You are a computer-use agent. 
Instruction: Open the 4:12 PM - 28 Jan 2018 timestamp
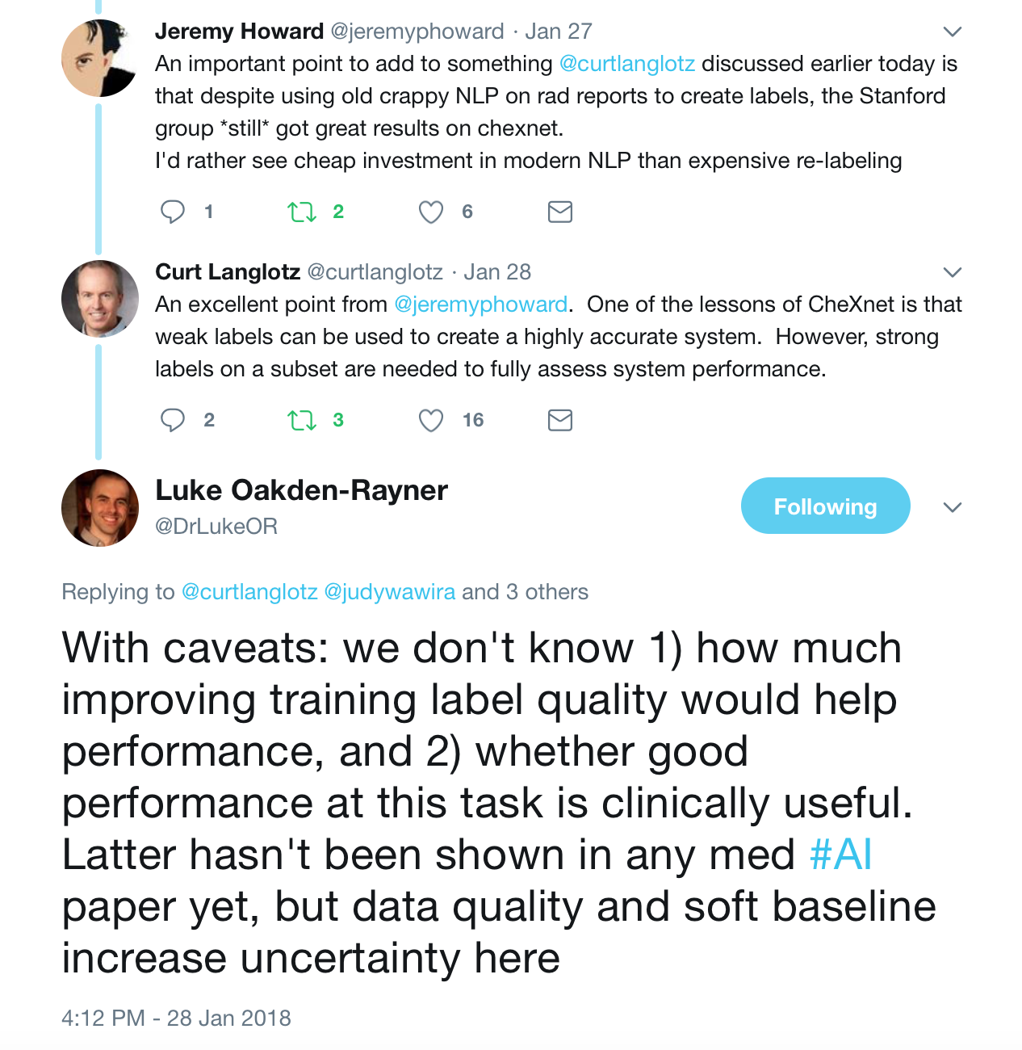176,1018
